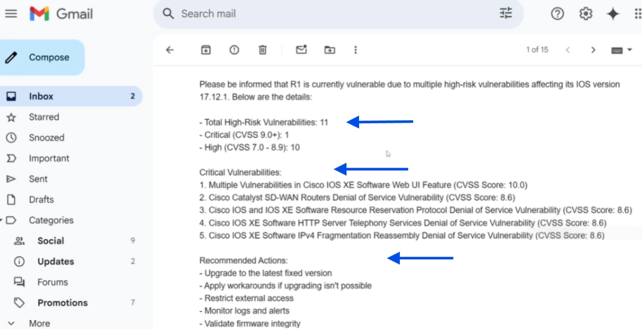
Task: Collapse the Categories section arrow
Action: click(x=1, y=221)
